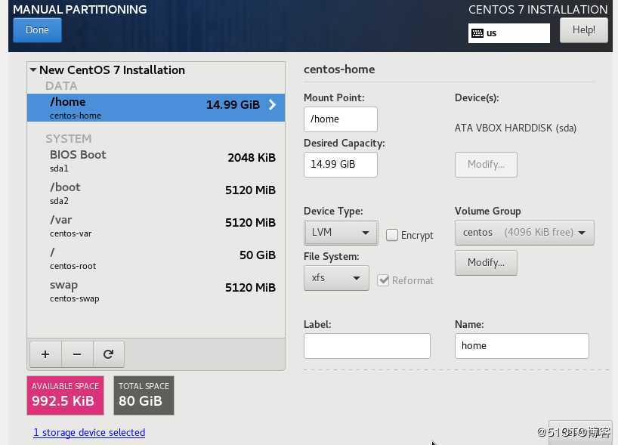618x445 pixels.
Task: Open the Device Type LVM dropdown
Action: [341, 233]
